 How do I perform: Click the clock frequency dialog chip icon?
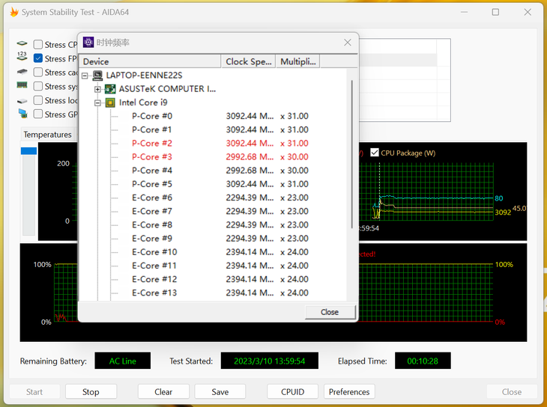88,43
